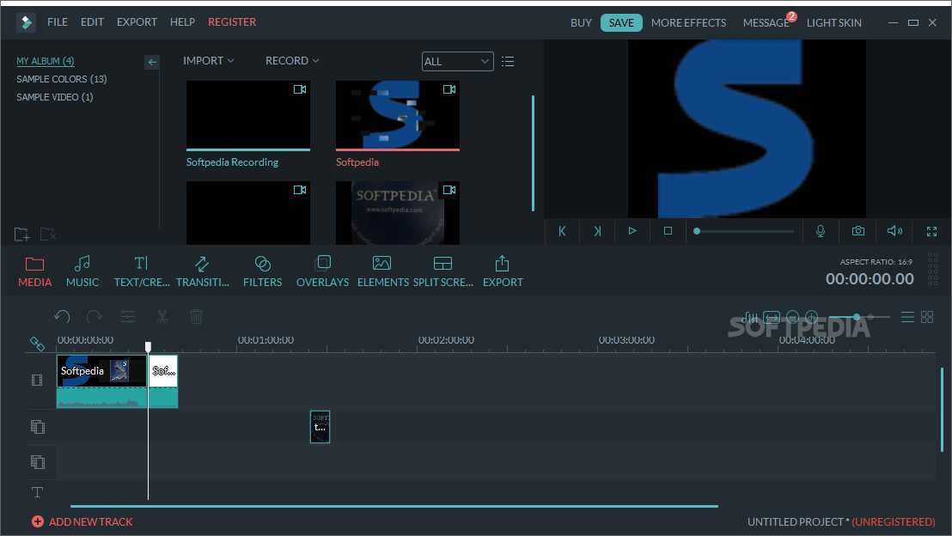Open the audio mixer icon
The height and width of the screenshot is (536, 952).
(x=750, y=317)
